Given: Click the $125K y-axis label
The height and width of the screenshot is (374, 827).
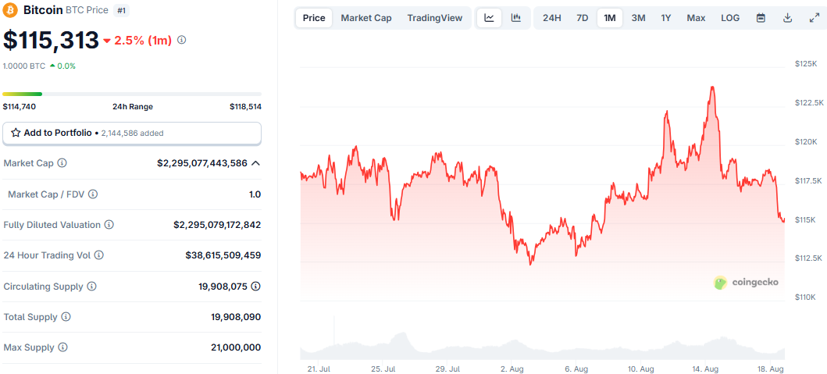Looking at the screenshot, I should [805, 63].
